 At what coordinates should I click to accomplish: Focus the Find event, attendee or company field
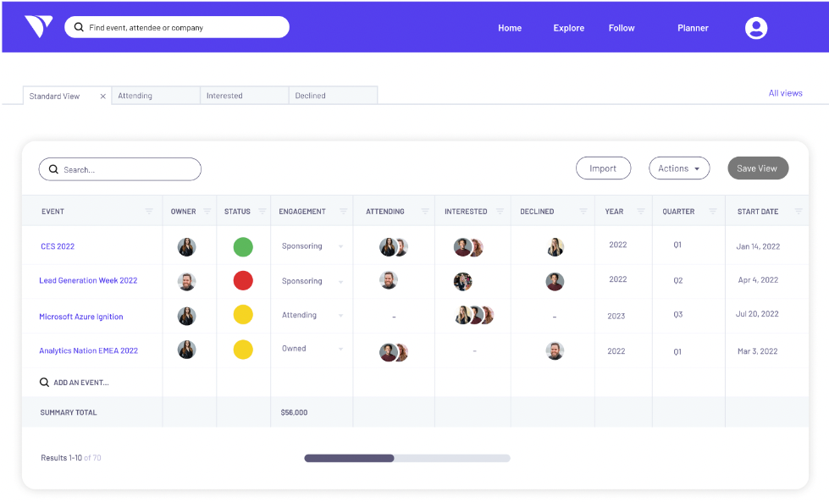tap(177, 27)
